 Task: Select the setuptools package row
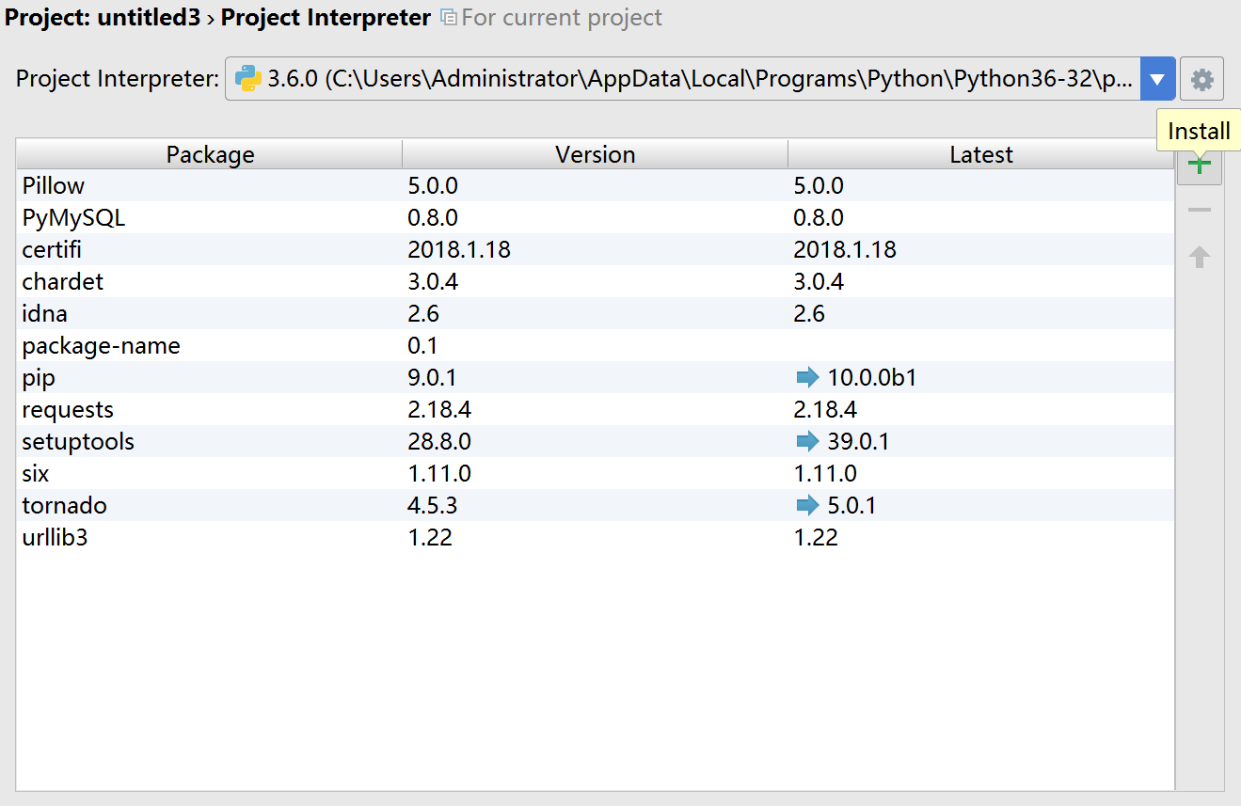[596, 441]
